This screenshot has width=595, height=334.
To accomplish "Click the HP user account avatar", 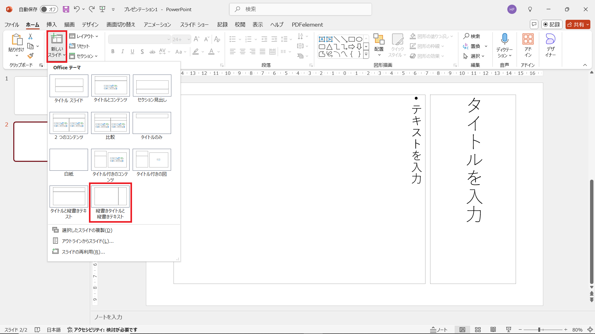I will coord(512,9).
